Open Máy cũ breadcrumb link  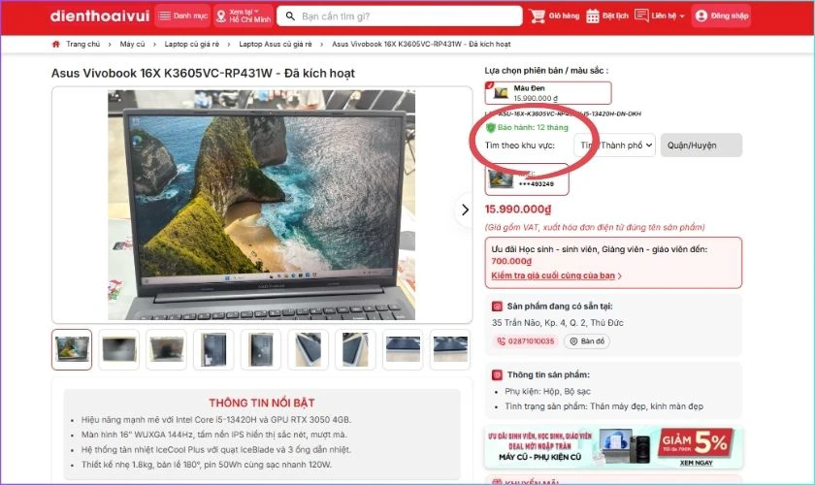[132, 45]
